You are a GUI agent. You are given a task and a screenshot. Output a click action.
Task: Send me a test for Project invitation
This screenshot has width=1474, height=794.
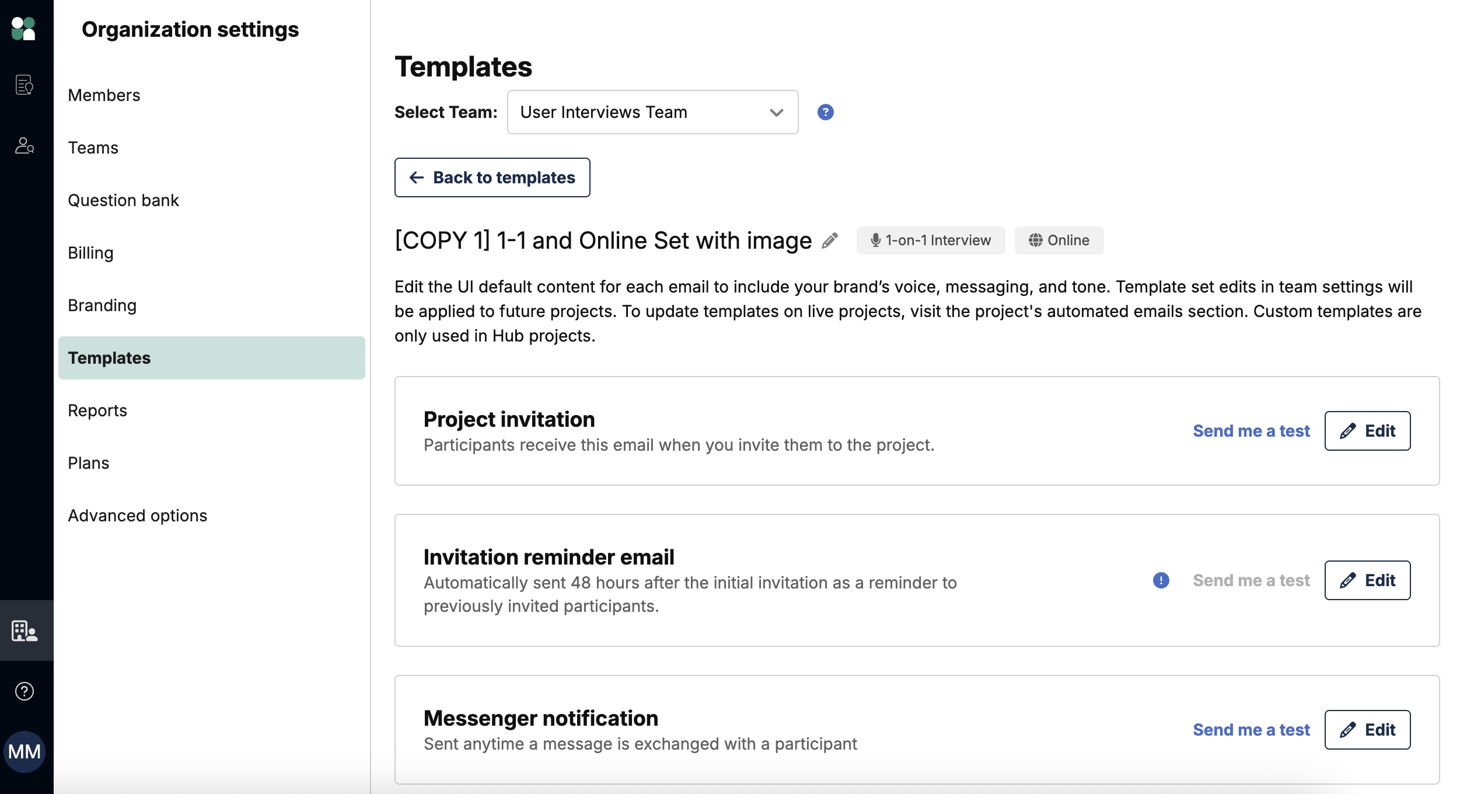(x=1251, y=431)
